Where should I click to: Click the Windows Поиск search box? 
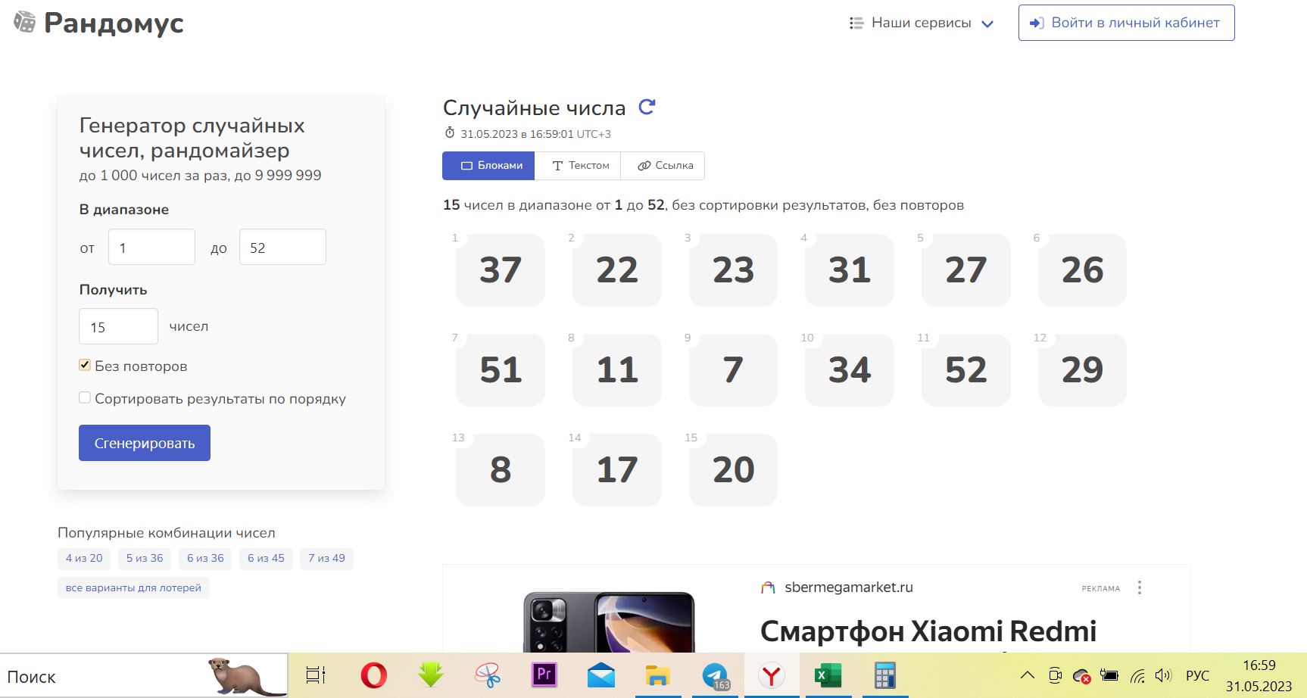[x=144, y=676]
